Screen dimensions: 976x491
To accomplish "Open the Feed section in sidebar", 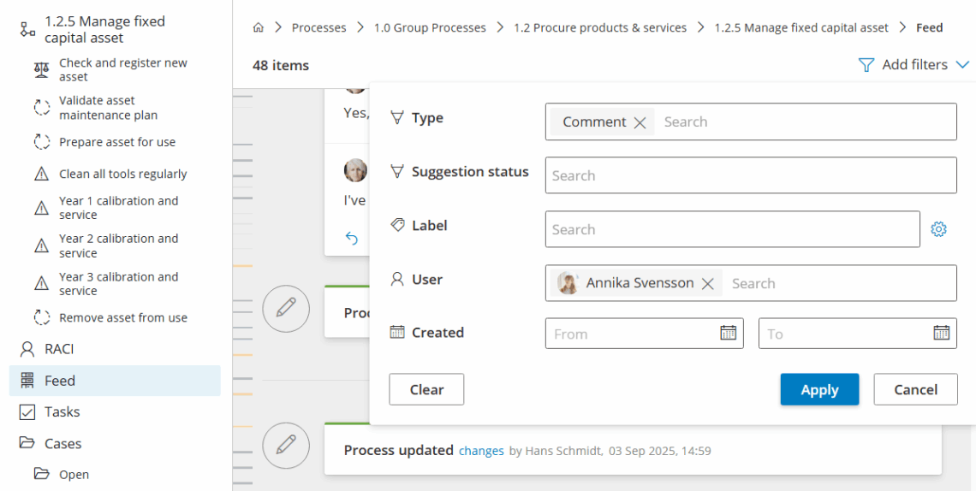I will (x=60, y=381).
